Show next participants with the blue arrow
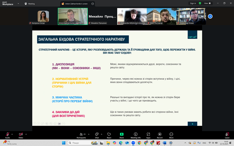The height and width of the screenshot is (146, 234). [210, 16]
